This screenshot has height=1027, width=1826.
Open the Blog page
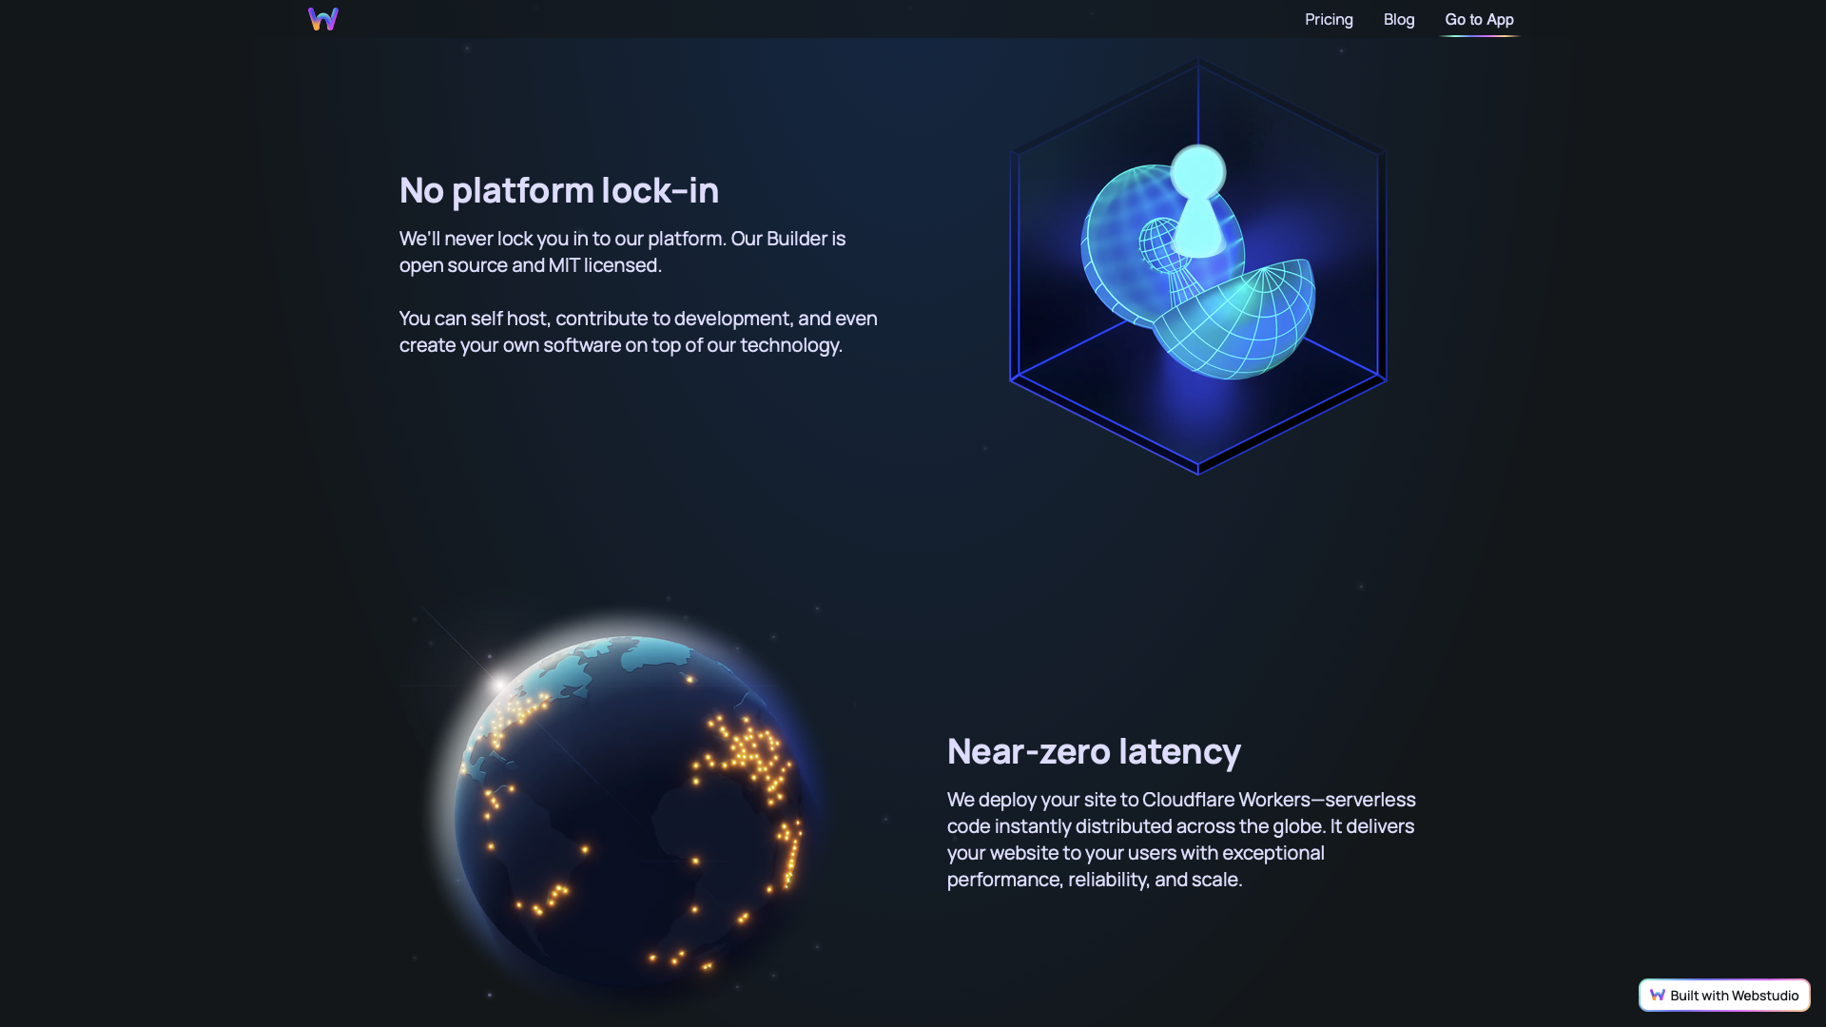pyautogui.click(x=1398, y=19)
